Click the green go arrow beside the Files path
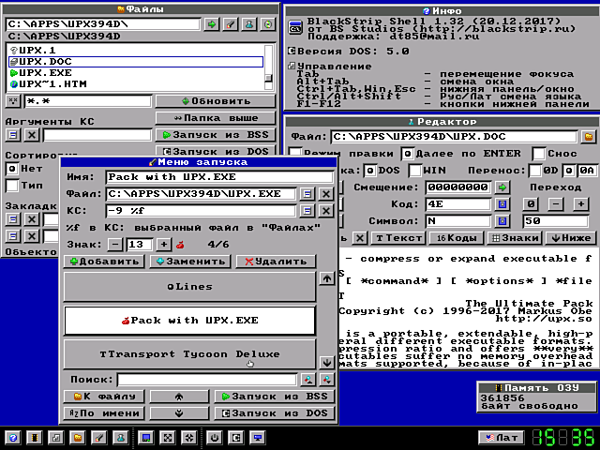Image resolution: width=600 pixels, height=450 pixels. click(213, 23)
